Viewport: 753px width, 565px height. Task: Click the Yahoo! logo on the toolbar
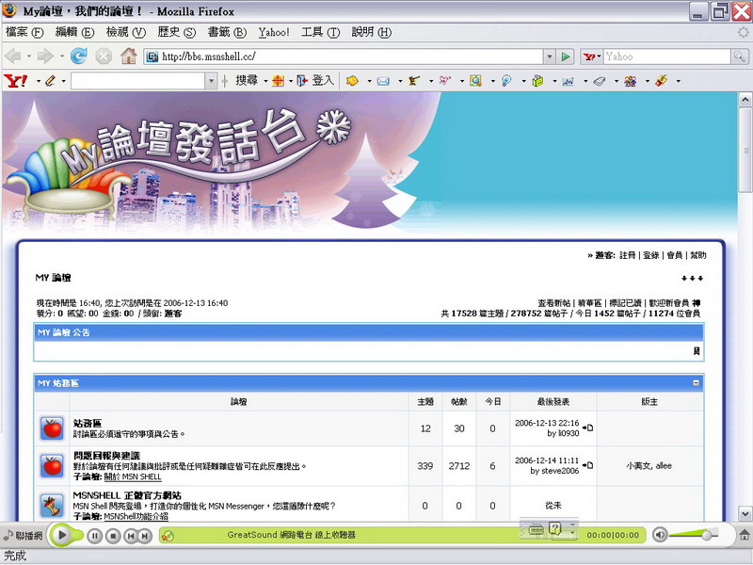[16, 81]
